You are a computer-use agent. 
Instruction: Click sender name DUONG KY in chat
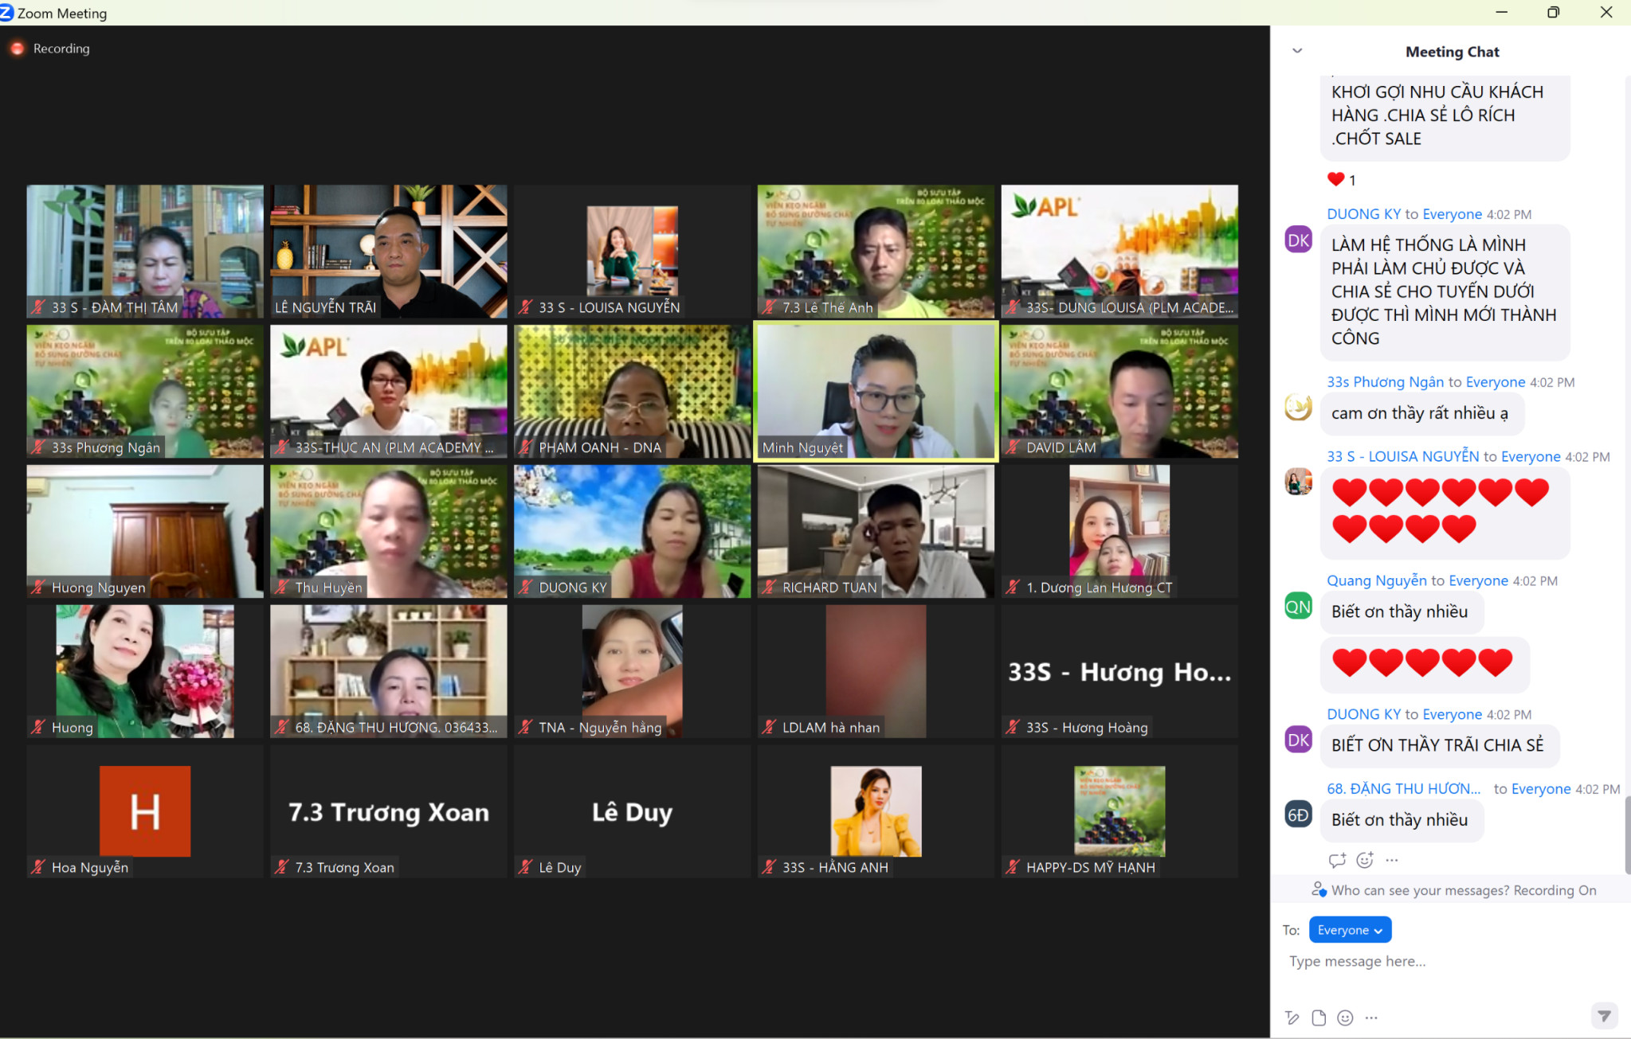pyautogui.click(x=1363, y=214)
